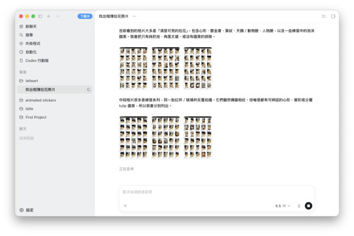Click the 聊天 section header in sidebar

pyautogui.click(x=23, y=129)
